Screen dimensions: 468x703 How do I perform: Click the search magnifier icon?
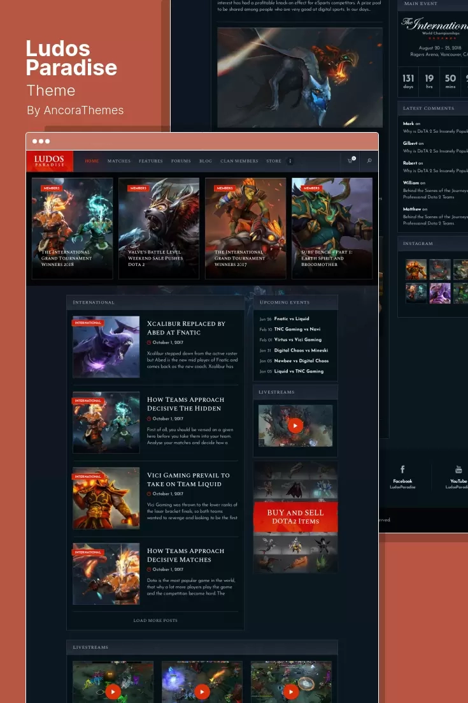click(x=369, y=161)
